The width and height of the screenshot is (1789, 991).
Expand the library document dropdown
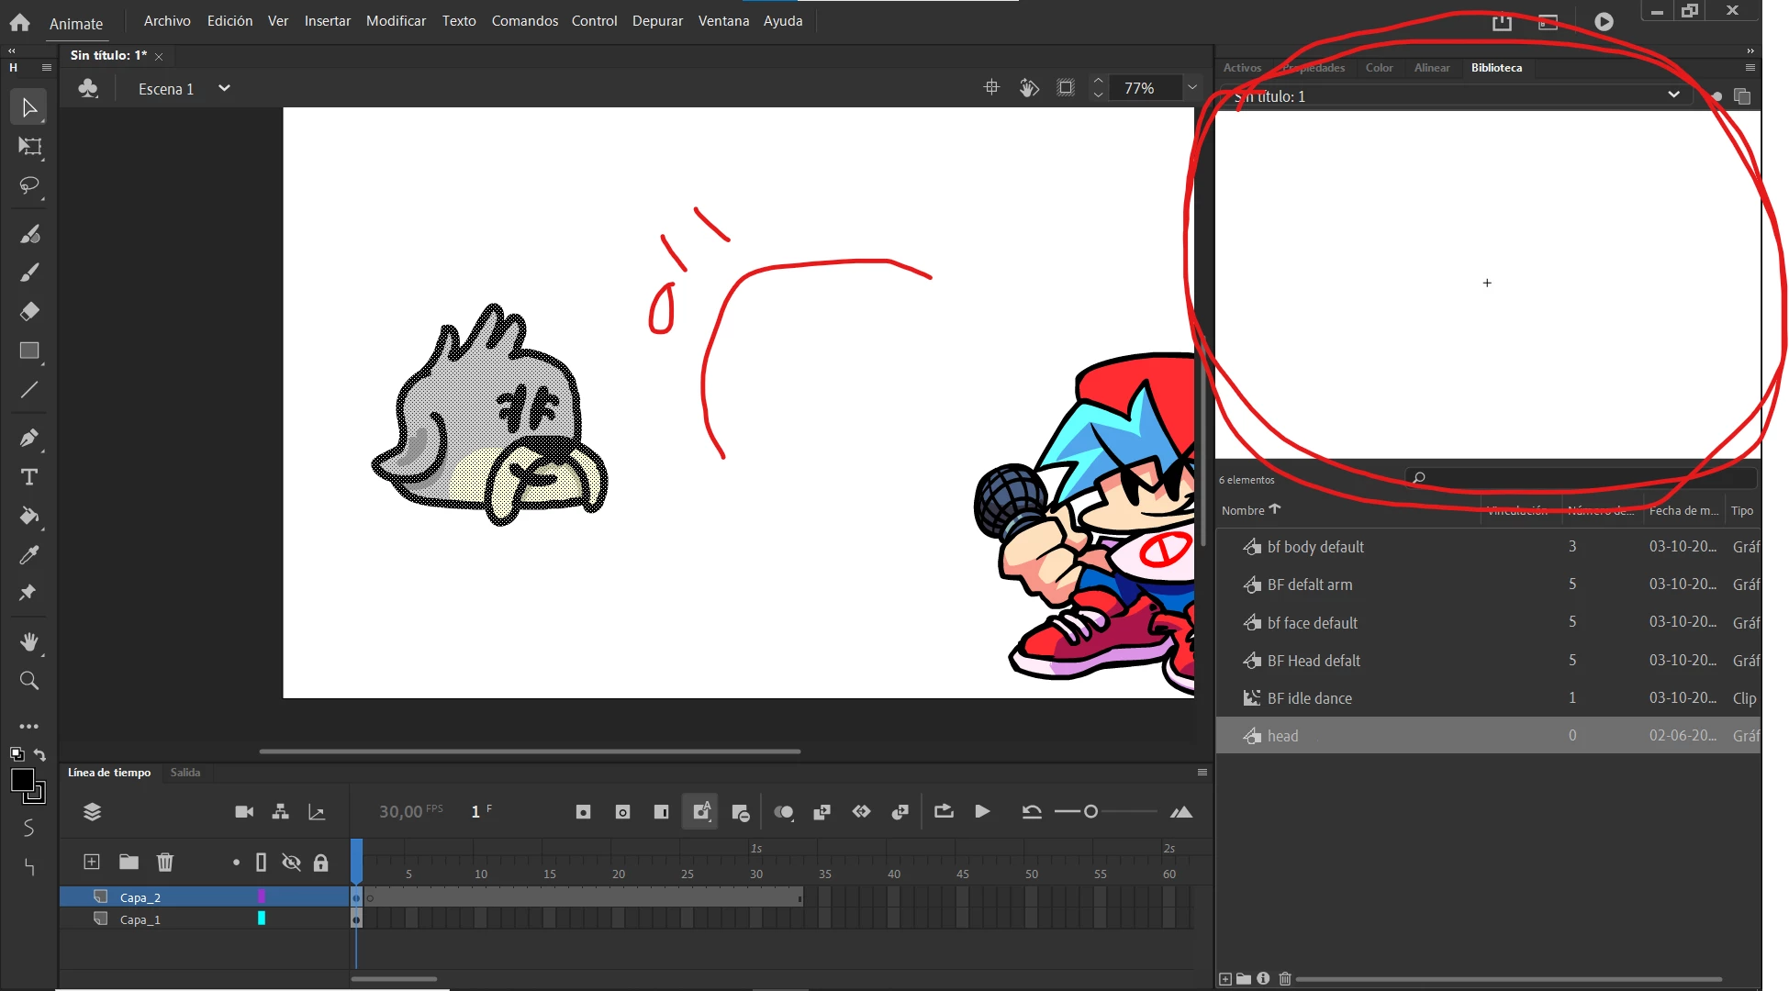coord(1673,95)
